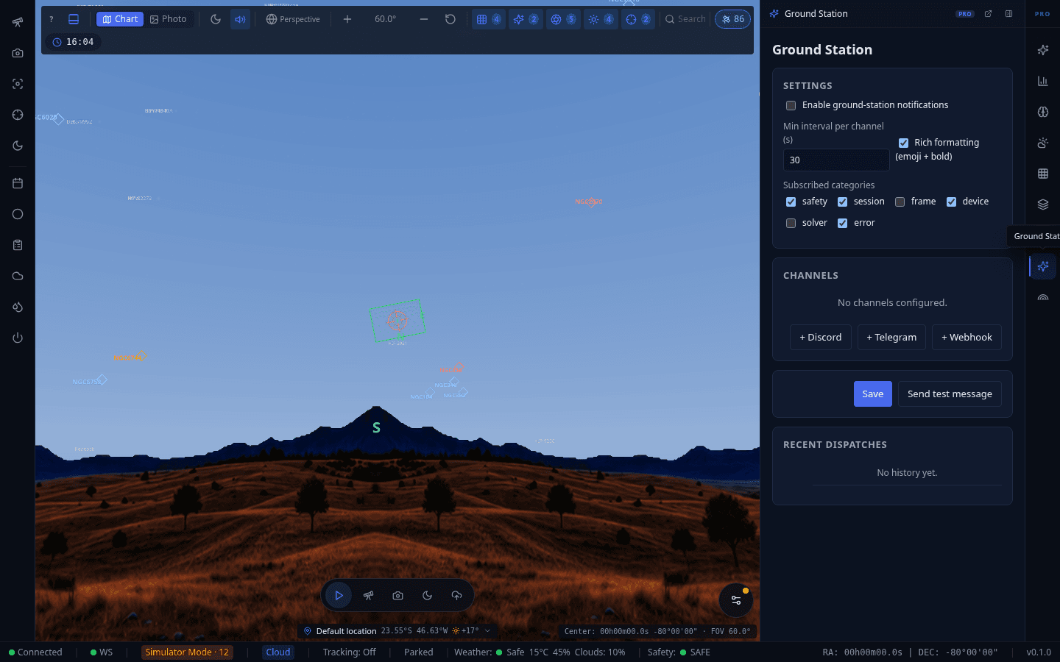Switch to Photo view

tap(169, 19)
